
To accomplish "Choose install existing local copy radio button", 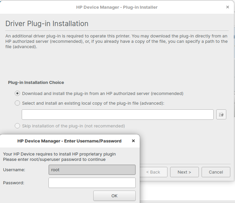I will tap(18, 103).
